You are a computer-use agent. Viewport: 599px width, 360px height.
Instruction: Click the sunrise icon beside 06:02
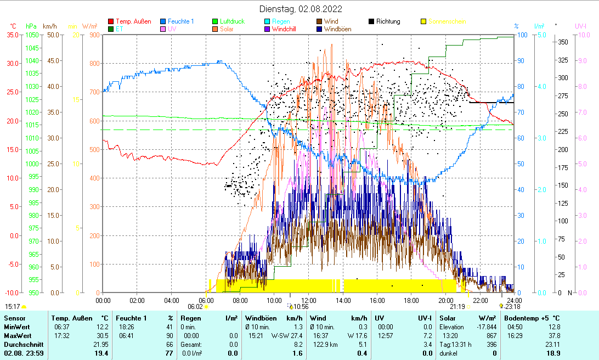click(206, 307)
